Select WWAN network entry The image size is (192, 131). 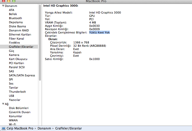[13, 120]
